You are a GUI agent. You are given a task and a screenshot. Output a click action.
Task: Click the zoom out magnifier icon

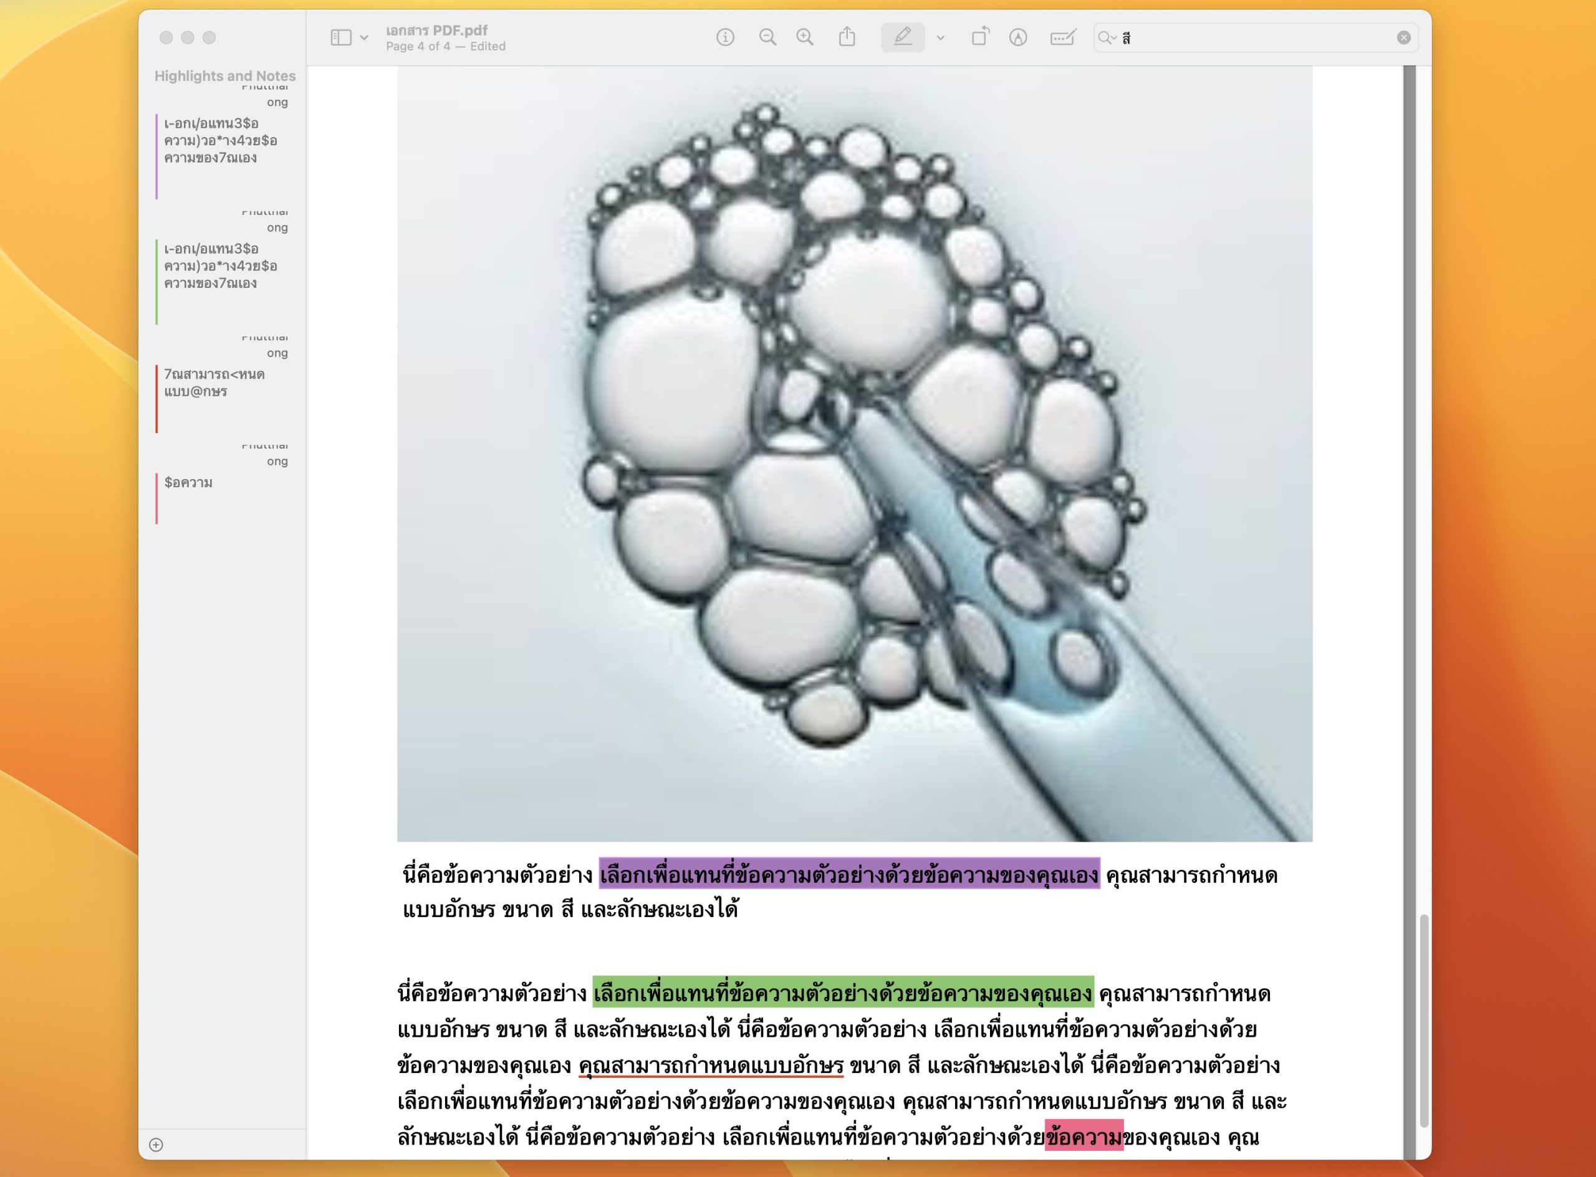tap(767, 37)
